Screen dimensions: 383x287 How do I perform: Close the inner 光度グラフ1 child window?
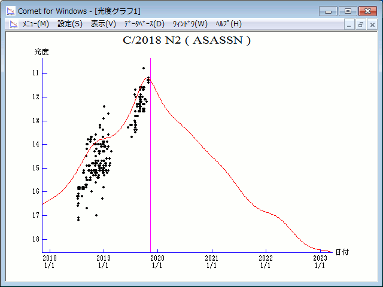(372, 25)
